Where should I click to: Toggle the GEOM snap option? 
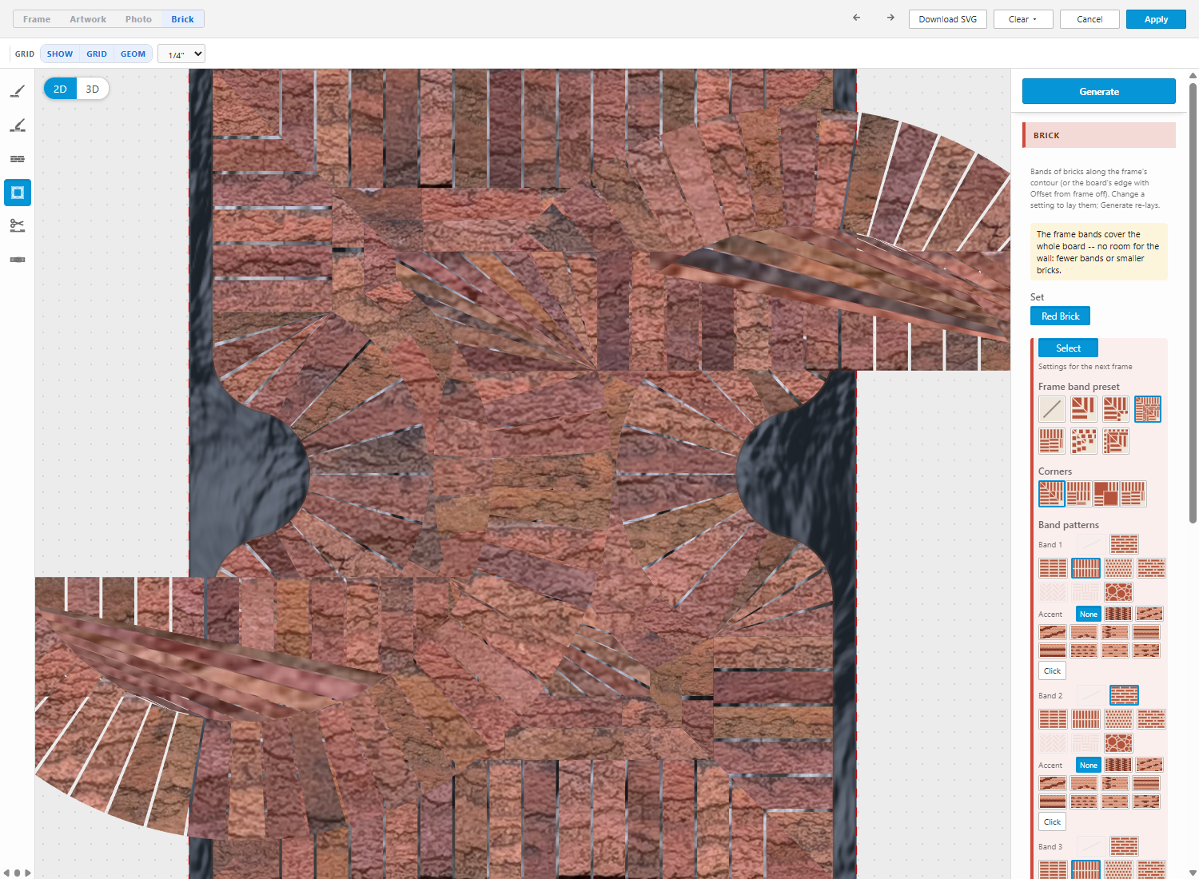(x=133, y=54)
